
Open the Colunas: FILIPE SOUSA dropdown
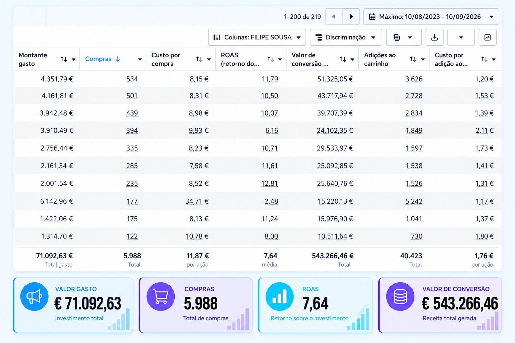[257, 37]
